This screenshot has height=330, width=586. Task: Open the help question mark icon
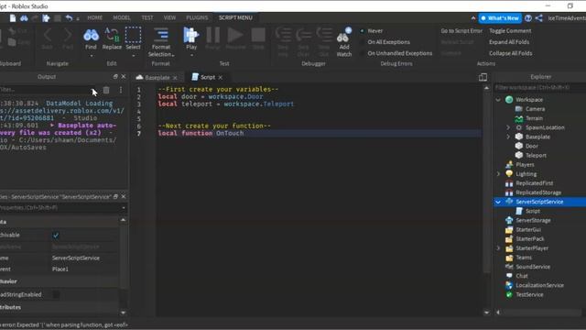pos(528,18)
